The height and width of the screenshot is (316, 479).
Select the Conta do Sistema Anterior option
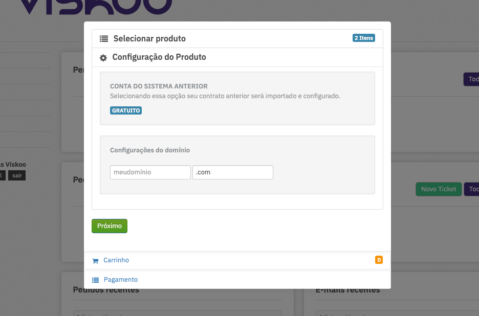237,98
